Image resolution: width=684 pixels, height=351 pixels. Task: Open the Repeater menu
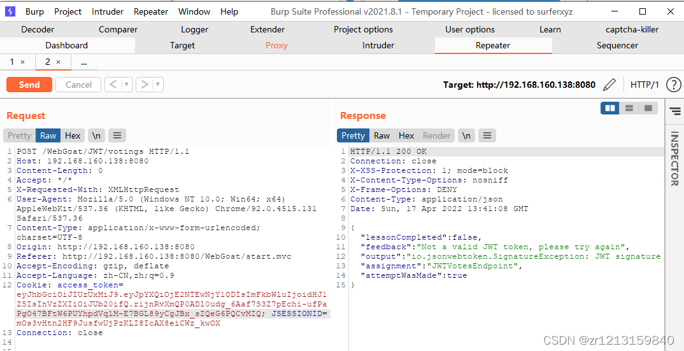(x=151, y=11)
